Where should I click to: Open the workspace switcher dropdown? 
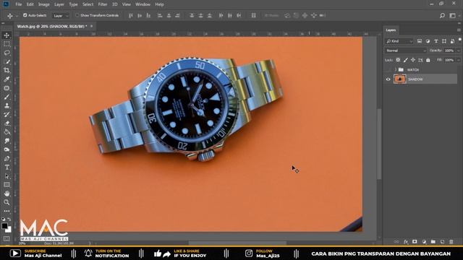pos(452,16)
